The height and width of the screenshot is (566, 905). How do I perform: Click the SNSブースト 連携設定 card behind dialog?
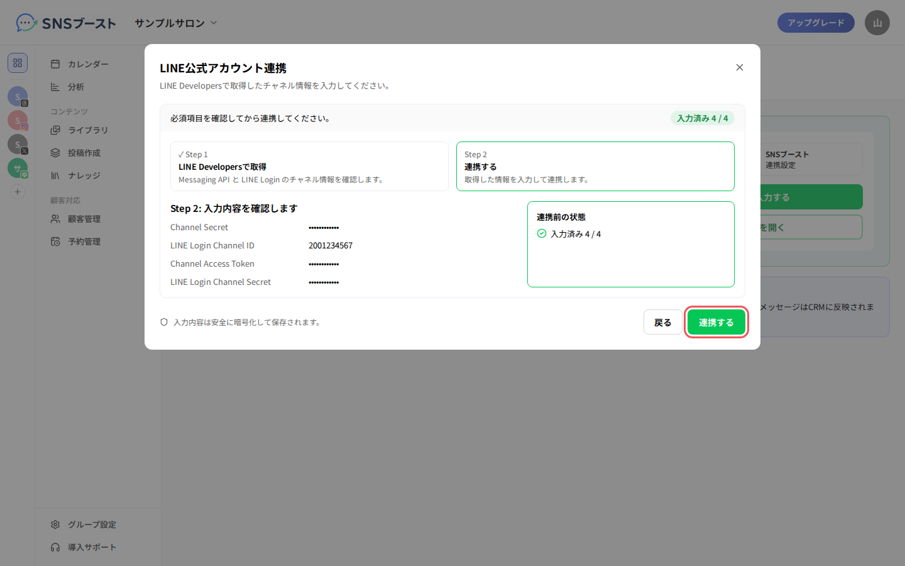(811, 159)
